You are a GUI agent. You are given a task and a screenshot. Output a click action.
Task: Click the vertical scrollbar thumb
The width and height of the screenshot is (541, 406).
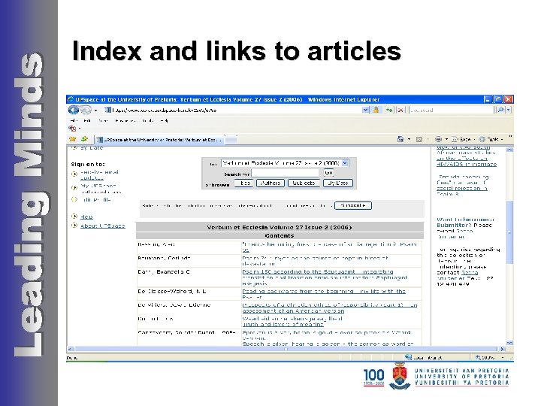pyautogui.click(x=509, y=232)
